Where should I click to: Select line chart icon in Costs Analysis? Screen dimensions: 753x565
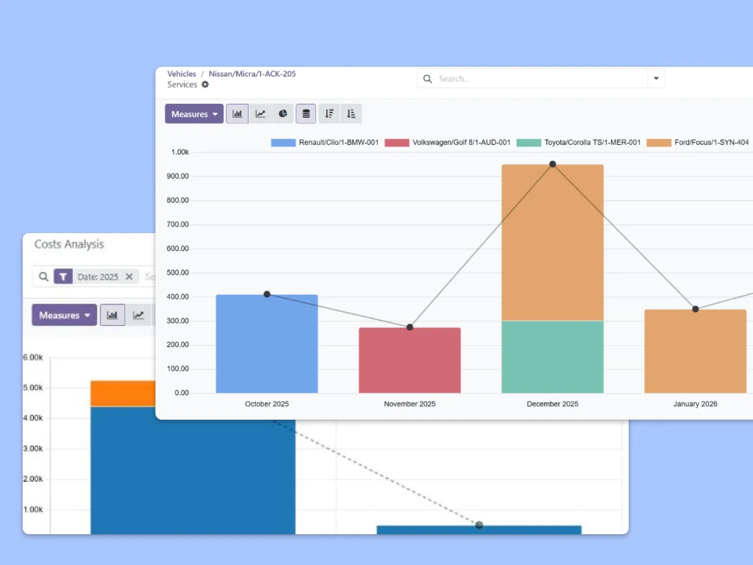[x=139, y=315]
